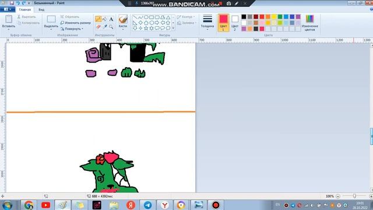Click Копировать (Copy) button
The width and height of the screenshot is (373, 210).
[29, 23]
